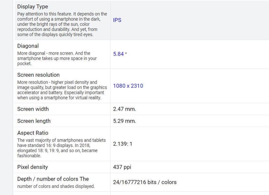
Task: Click the Screen resolution description paragraph
Action: (x=62, y=90)
